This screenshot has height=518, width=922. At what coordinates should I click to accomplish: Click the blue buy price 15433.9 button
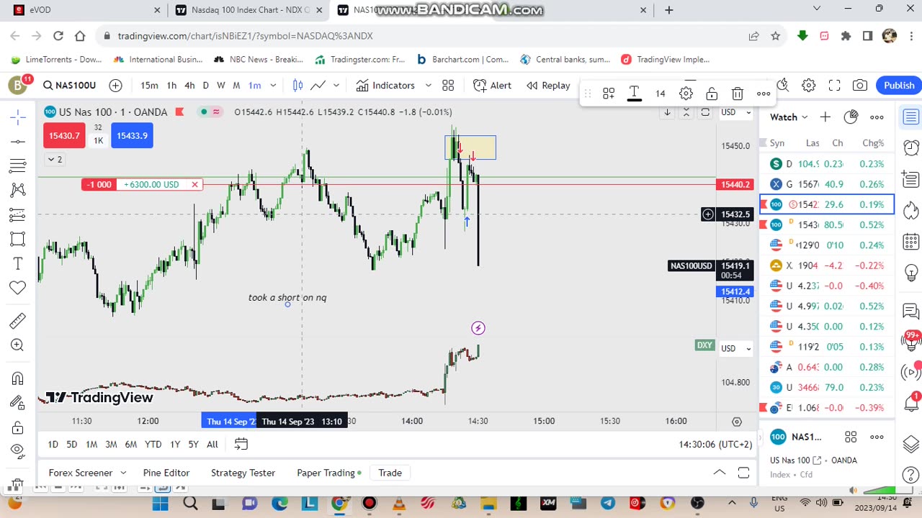pos(132,135)
